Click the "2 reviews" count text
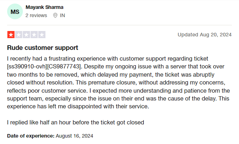239x144 pixels. 36,15
